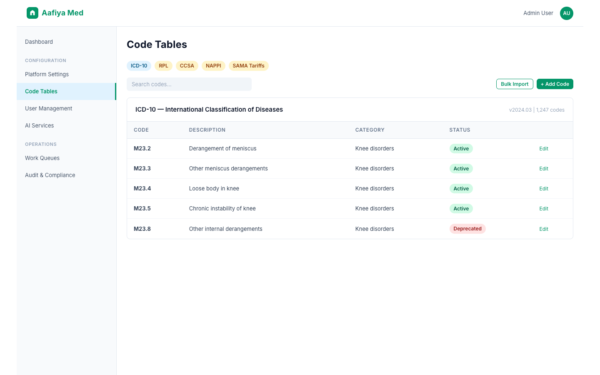This screenshot has height=375, width=600.
Task: Open User Management page
Action: pyautogui.click(x=66, y=108)
